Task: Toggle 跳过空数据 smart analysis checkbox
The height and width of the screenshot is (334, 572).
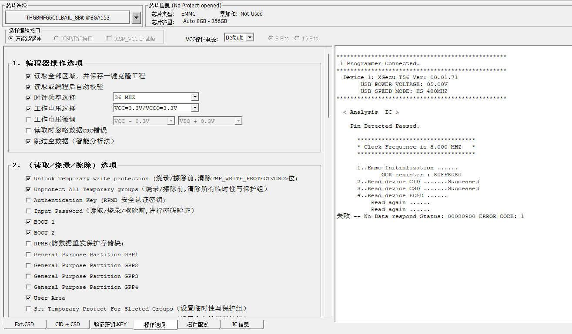Action: tap(28, 141)
